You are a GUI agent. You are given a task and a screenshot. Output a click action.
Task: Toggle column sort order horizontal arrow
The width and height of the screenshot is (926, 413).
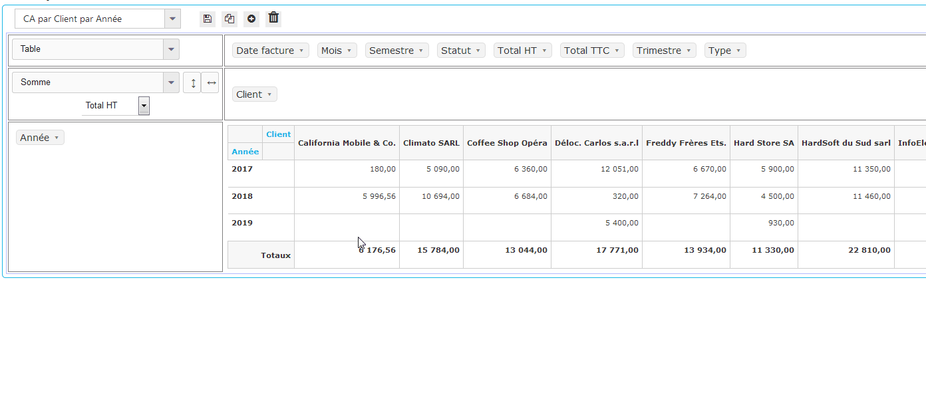click(x=211, y=82)
